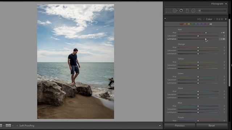Click the right panel vertical scrollbar

coord(229,52)
